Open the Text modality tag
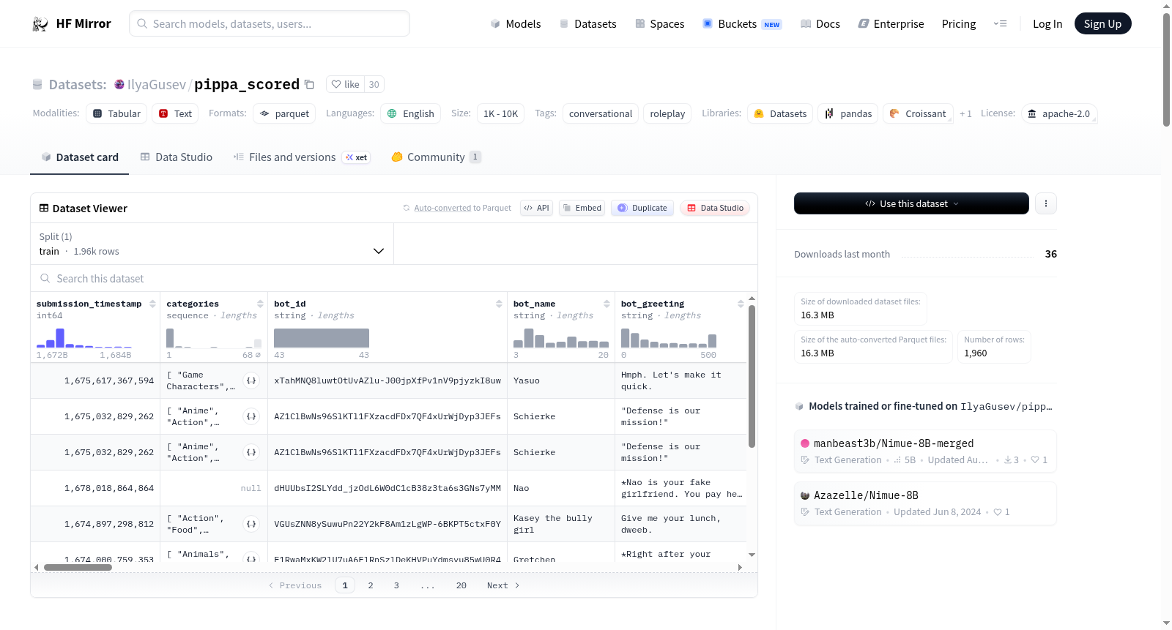 click(175, 113)
